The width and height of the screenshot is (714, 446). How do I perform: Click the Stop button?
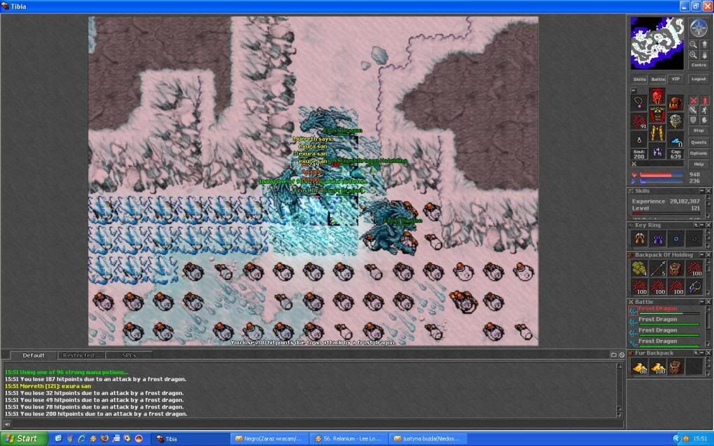(x=699, y=130)
